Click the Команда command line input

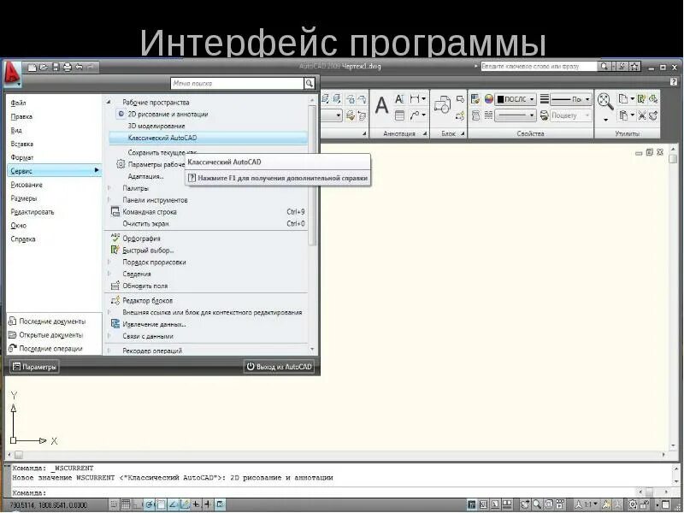tap(323, 492)
